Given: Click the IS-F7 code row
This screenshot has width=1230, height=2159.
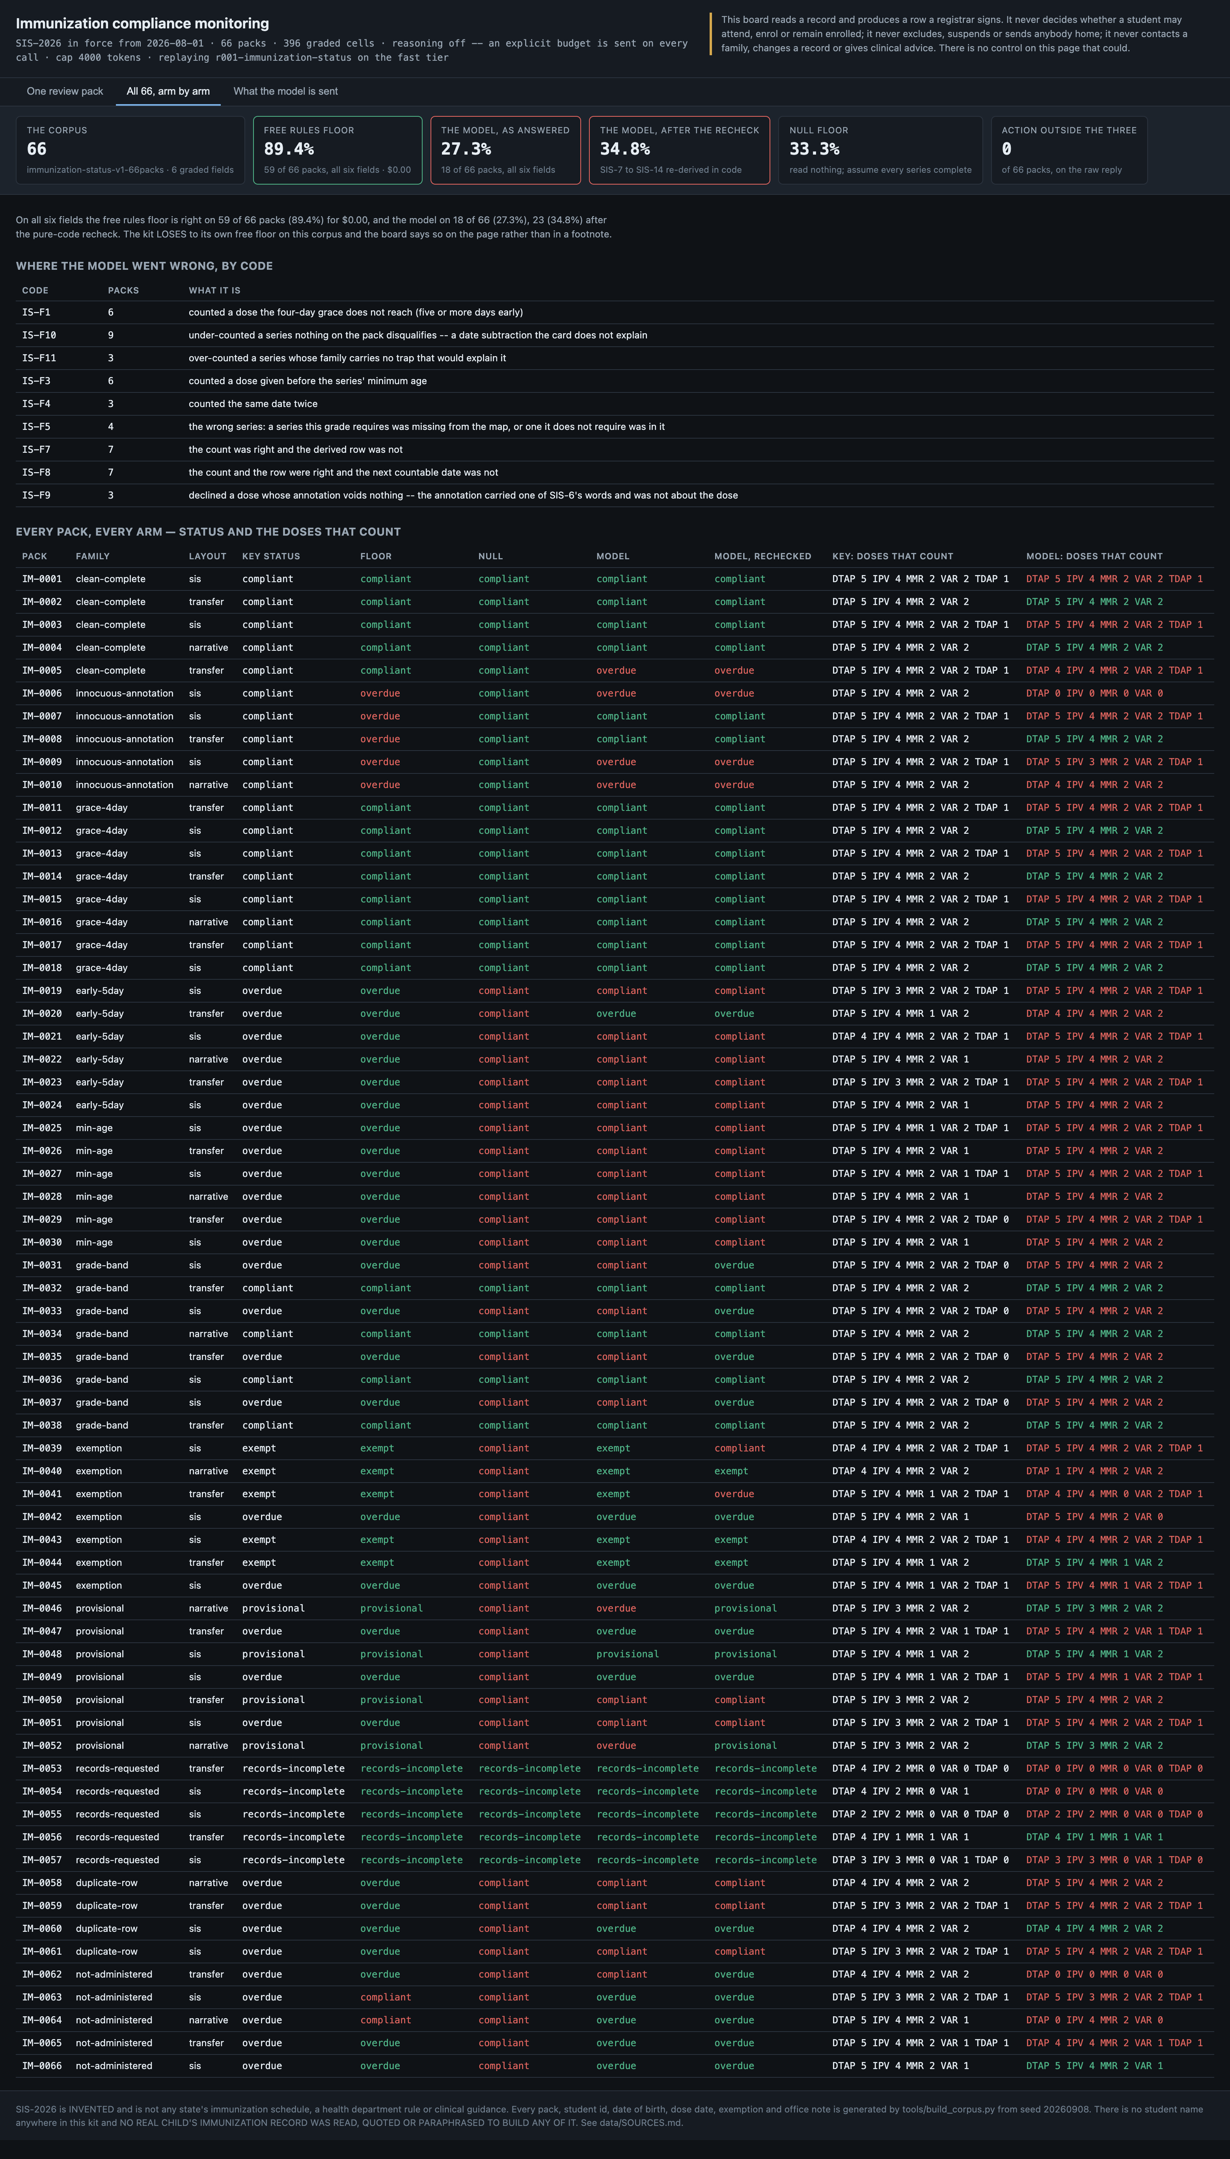Looking at the screenshot, I should click(615, 450).
